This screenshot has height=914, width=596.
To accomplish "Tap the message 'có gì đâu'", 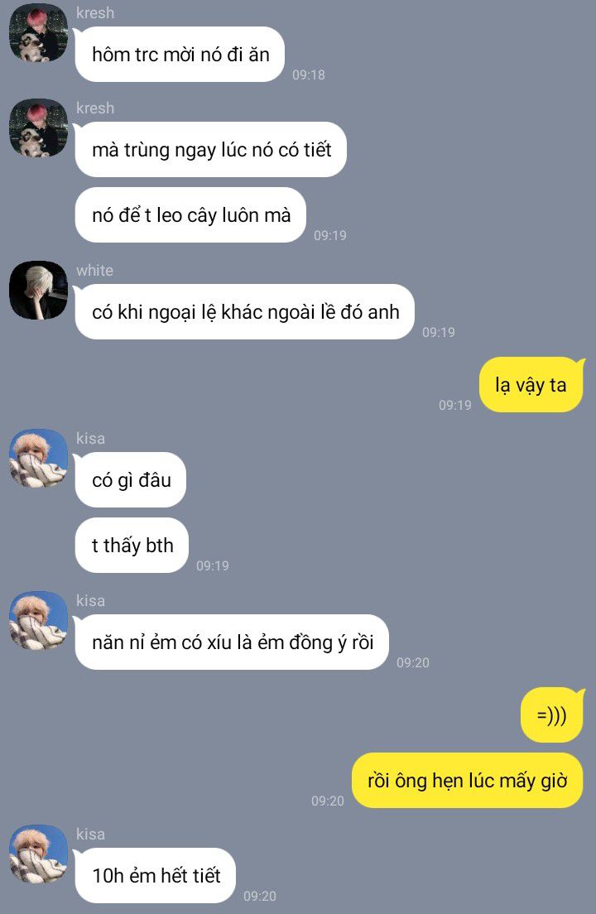I will coord(131,479).
